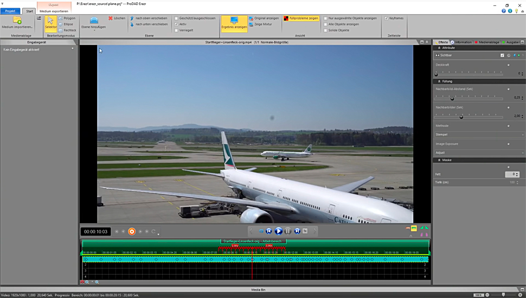Click the 00:00:10:03 timecode field
Screen dimensions: 526x298
95,231
